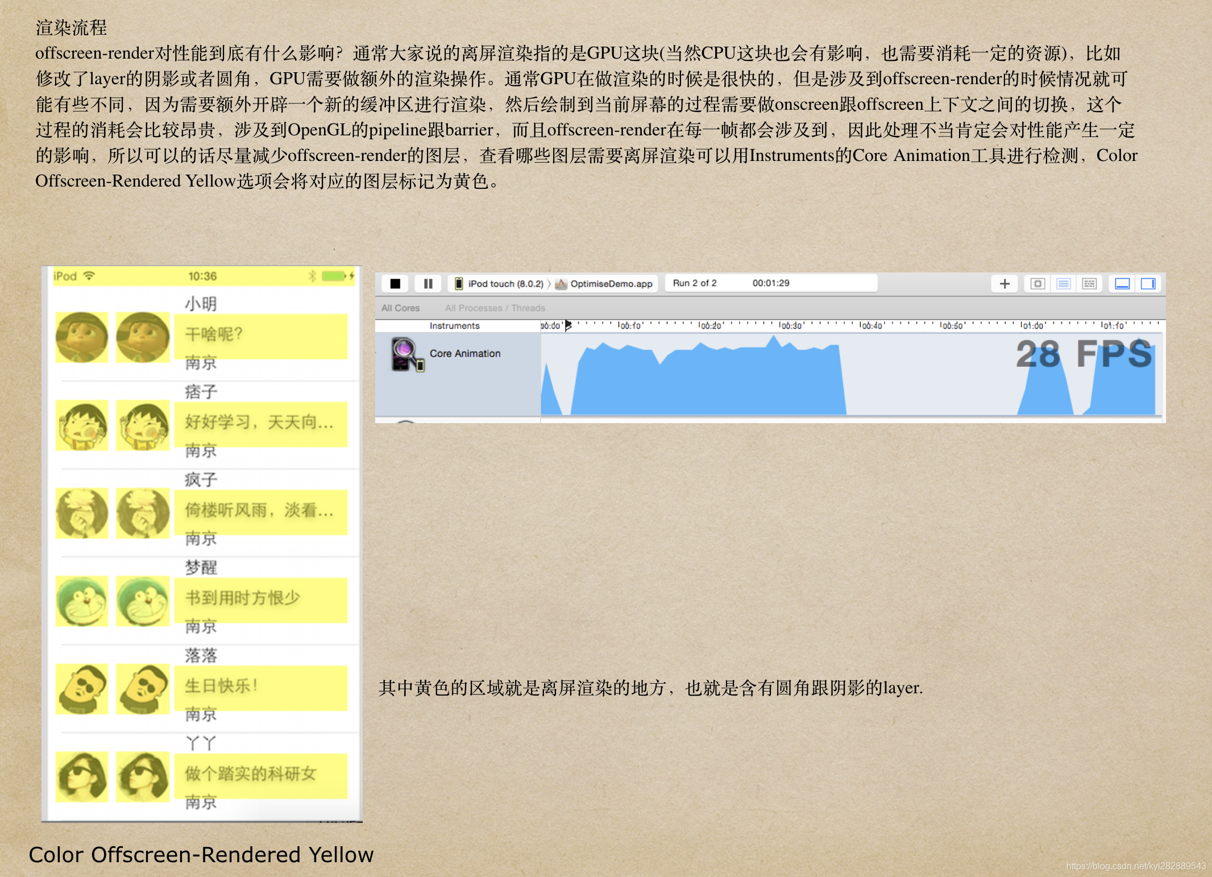Click the Run 2 of 2 counter
The image size is (1212, 877).
coord(695,283)
